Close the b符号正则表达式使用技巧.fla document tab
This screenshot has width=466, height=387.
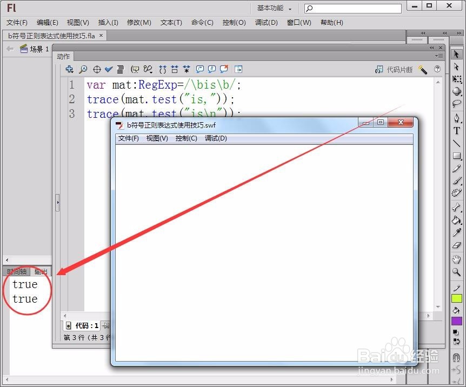coord(101,35)
